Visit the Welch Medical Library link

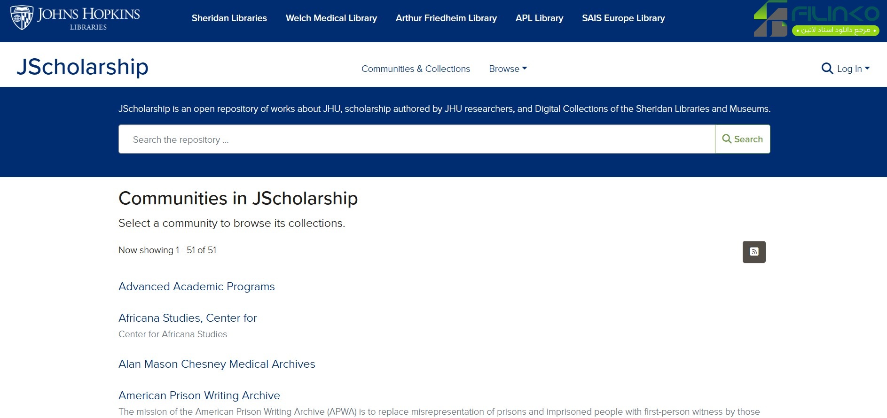331,18
